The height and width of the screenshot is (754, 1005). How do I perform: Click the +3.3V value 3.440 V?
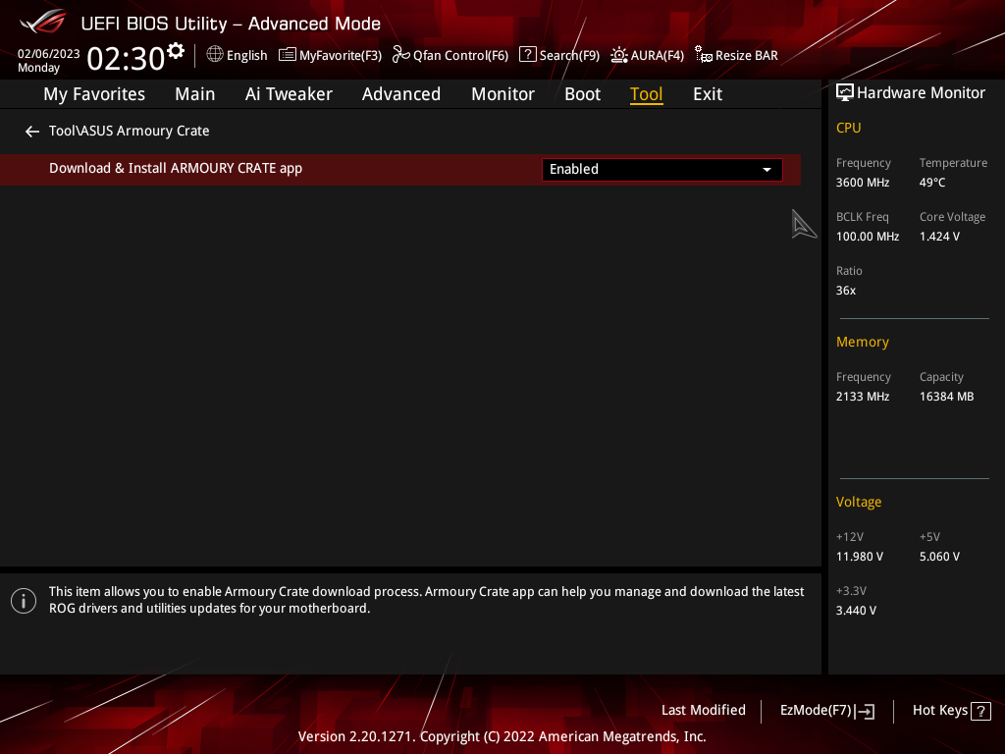[x=856, y=611]
